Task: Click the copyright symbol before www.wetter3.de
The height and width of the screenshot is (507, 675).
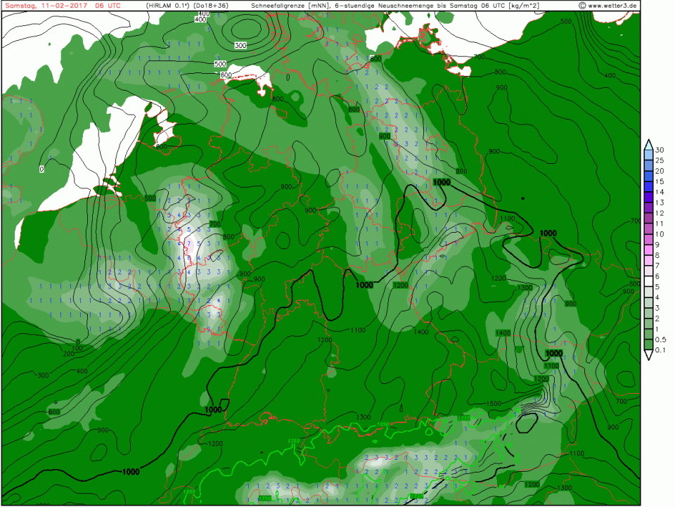Action: (583, 6)
